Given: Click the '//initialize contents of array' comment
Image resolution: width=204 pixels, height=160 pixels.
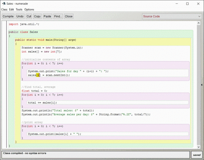Looking at the screenshot, I should coord(46,60).
